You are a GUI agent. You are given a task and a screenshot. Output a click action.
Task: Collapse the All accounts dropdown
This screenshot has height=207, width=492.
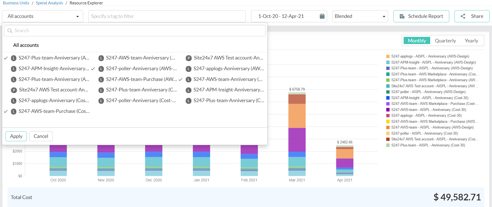coord(43,16)
